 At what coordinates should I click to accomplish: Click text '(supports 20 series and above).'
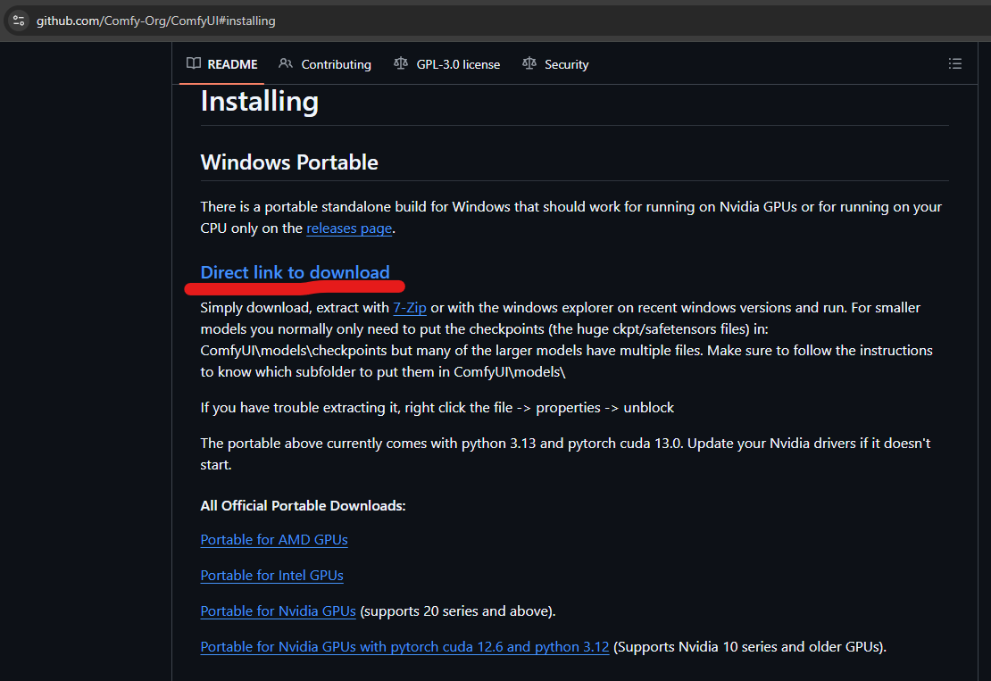pyautogui.click(x=458, y=610)
